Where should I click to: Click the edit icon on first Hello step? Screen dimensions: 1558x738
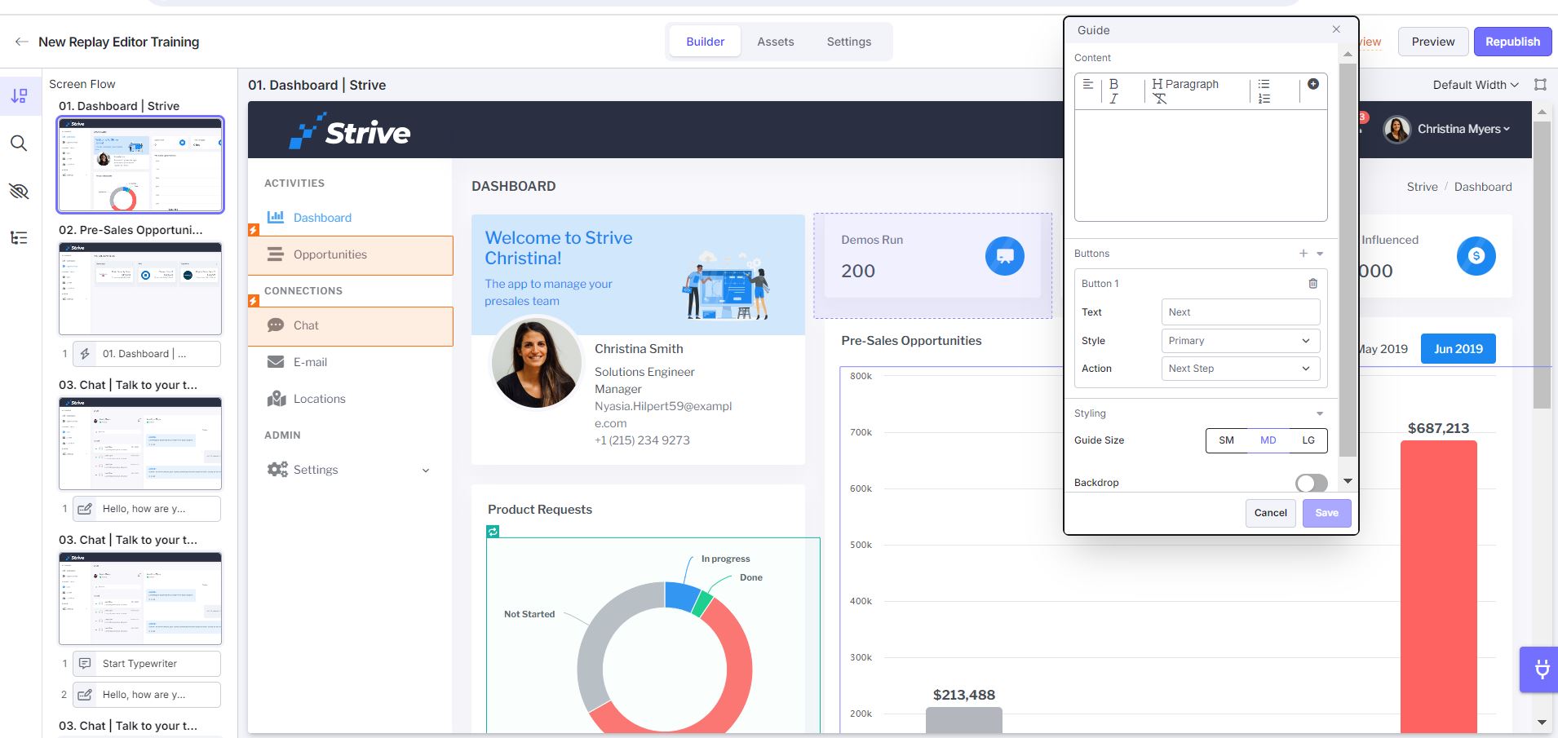(85, 509)
